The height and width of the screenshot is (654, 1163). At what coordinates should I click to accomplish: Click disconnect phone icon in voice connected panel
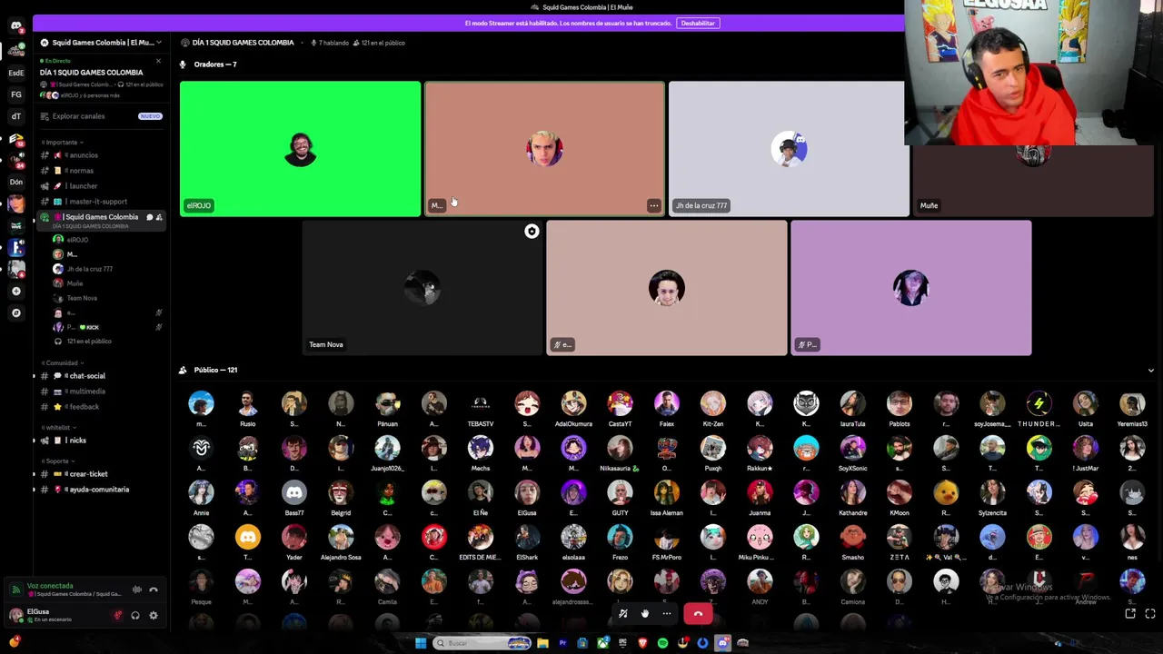pyautogui.click(x=154, y=590)
